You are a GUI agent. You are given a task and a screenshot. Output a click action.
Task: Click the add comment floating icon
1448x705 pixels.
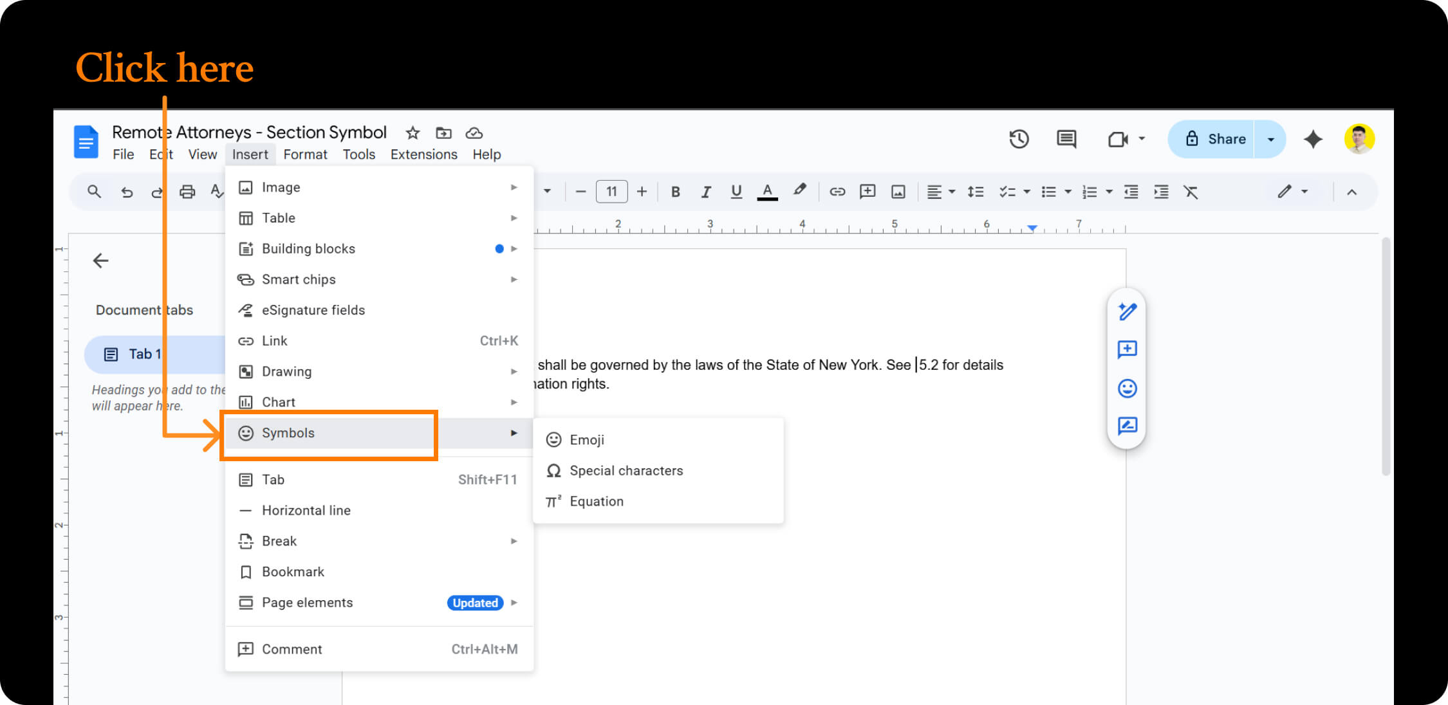coord(1127,350)
